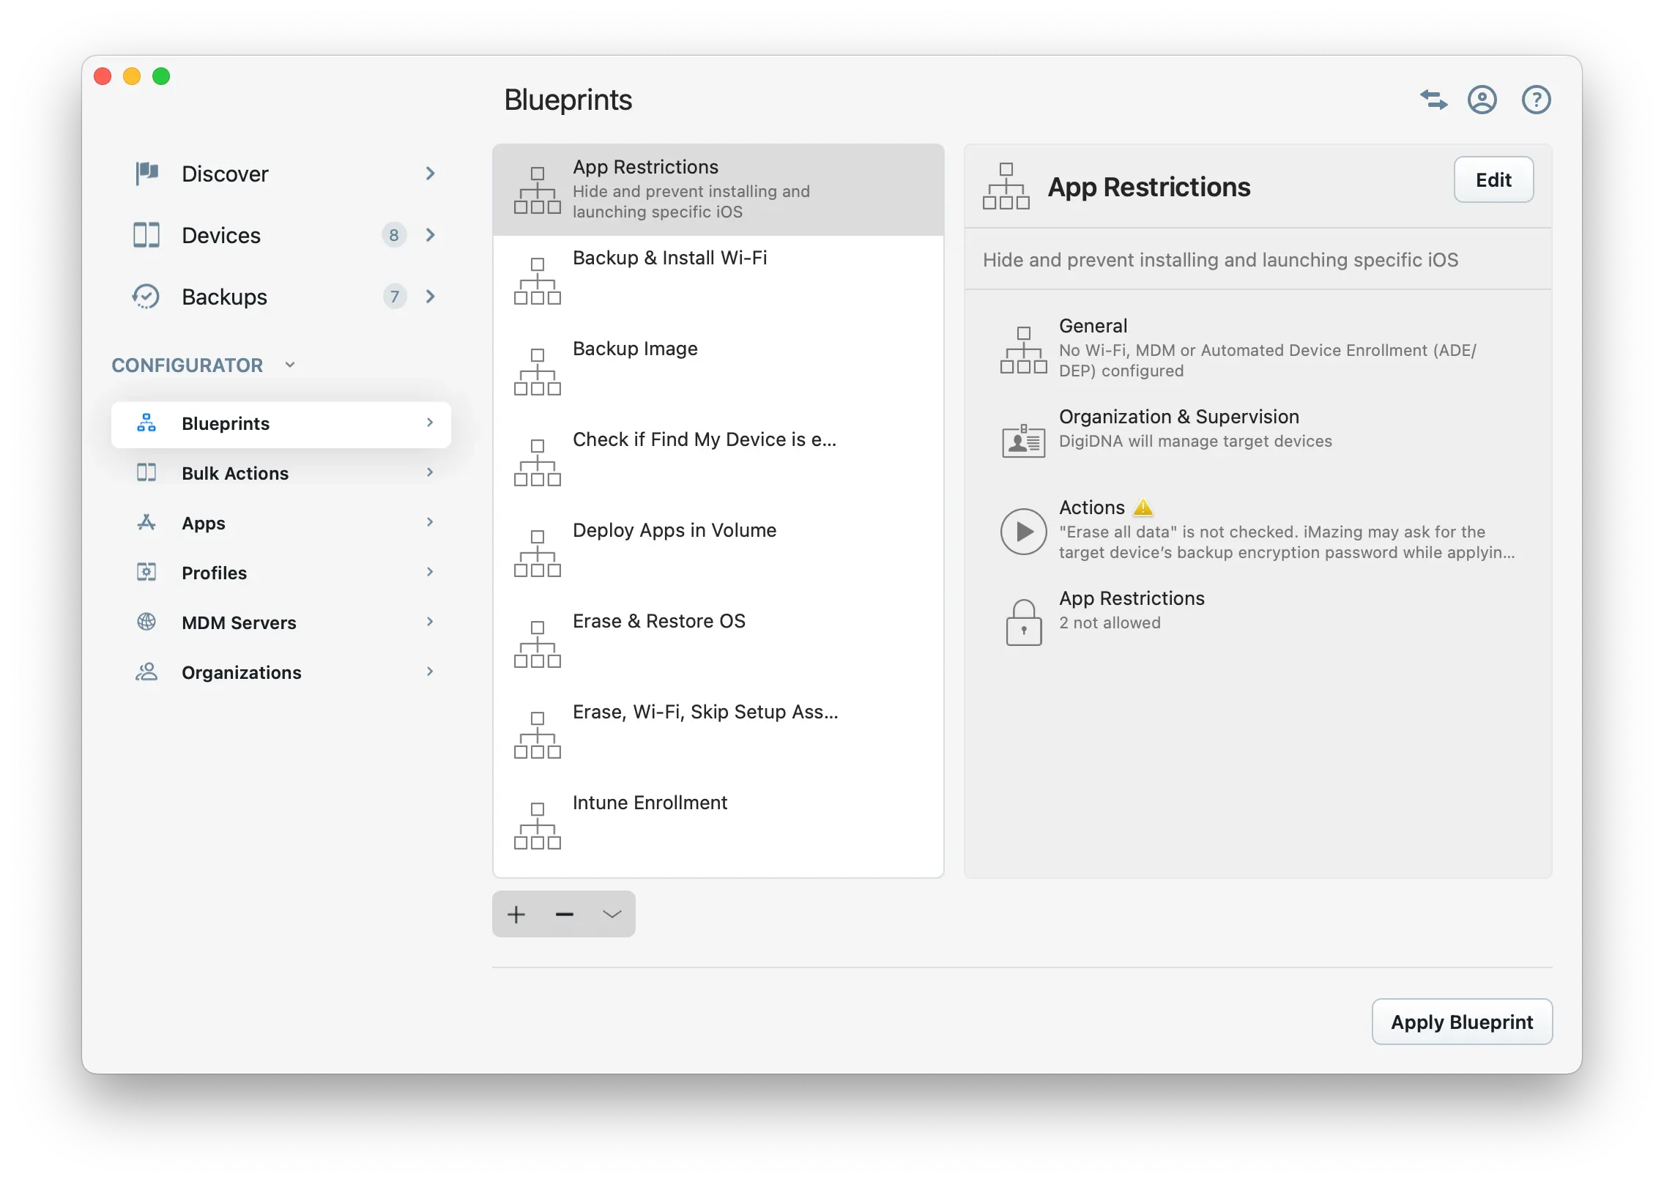1664x1182 pixels.
Task: Open Bulk Actions in sidebar
Action: pos(235,473)
